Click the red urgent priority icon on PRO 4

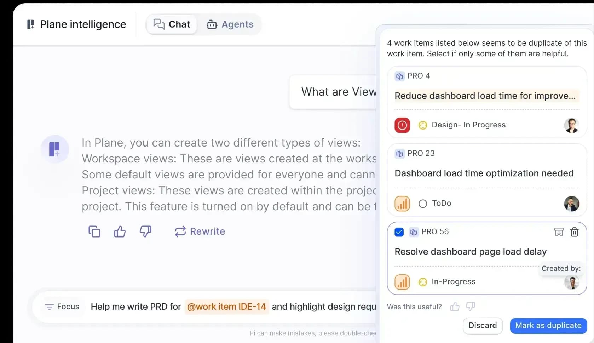coord(402,125)
